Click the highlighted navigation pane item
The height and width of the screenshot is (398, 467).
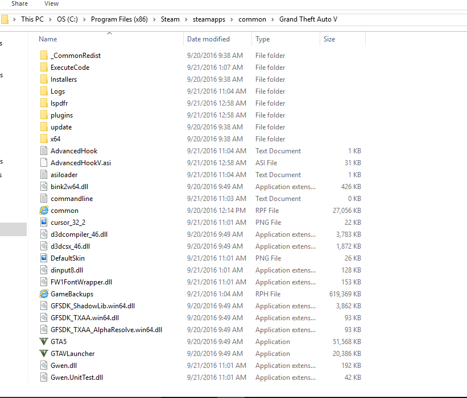13,229
